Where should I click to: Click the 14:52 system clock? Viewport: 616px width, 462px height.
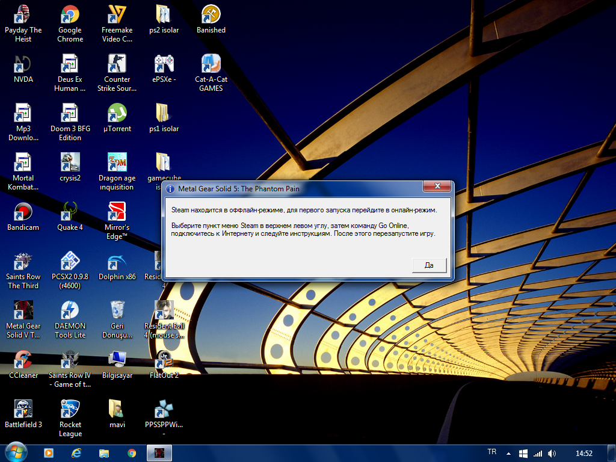(584, 454)
